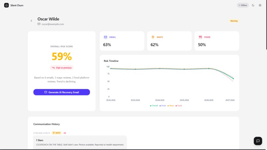
Task: Click the COCKROACH ON THE TABLE review text
Action: click(80, 145)
